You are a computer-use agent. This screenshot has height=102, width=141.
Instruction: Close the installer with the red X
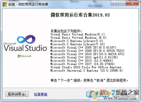click(132, 4)
